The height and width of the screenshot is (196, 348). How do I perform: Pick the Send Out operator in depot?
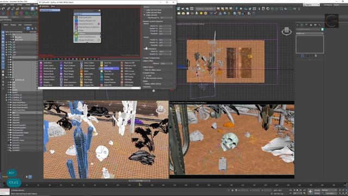tap(107, 63)
